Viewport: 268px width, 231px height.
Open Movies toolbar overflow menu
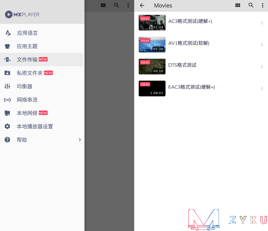click(263, 5)
